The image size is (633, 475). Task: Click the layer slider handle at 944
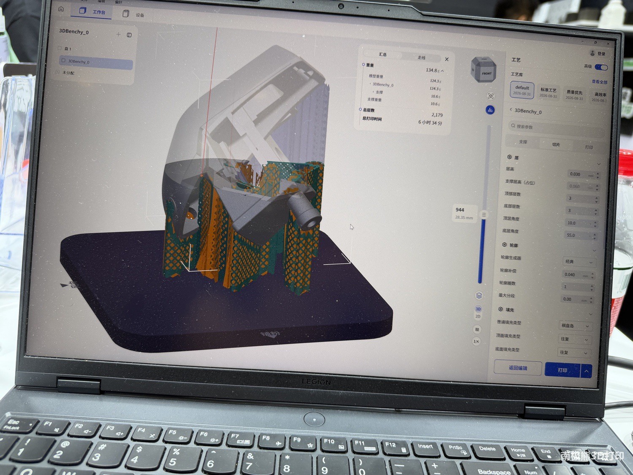(x=484, y=214)
